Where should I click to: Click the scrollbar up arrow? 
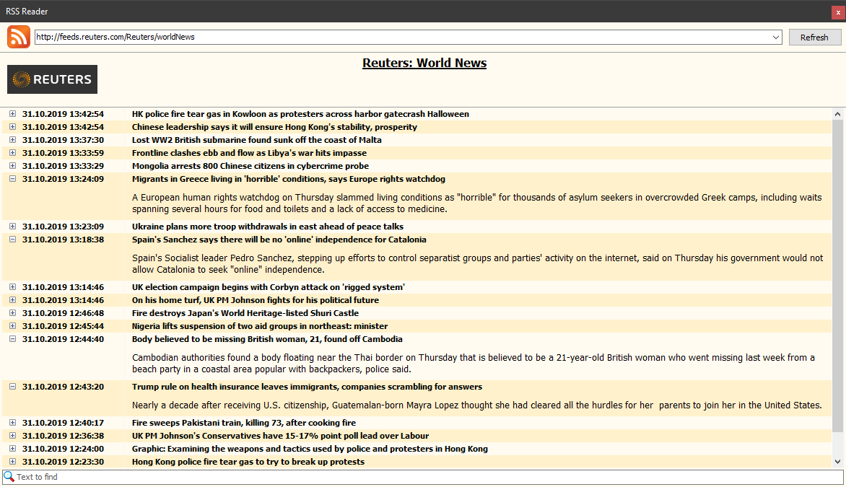coord(837,114)
